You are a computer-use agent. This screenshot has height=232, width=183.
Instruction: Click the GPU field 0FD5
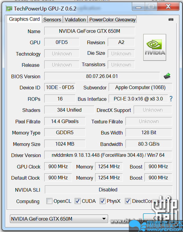62,42
